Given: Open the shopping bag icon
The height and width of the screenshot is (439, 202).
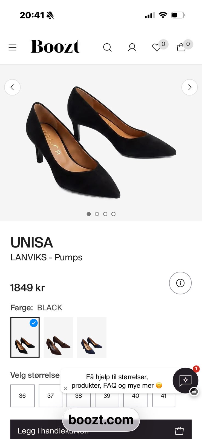Looking at the screenshot, I should 181,47.
